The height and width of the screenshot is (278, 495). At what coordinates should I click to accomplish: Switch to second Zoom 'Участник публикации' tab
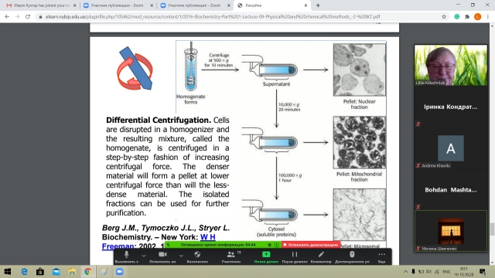194,5
